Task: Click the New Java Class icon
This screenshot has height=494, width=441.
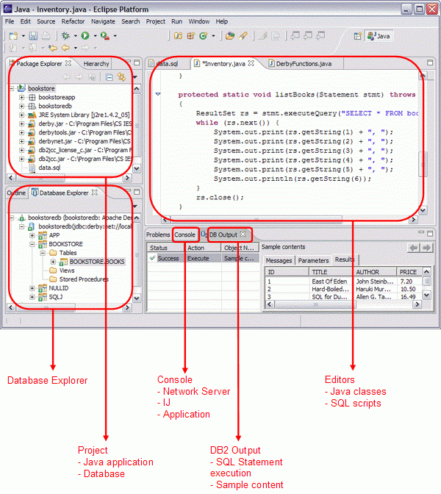Action: pyautogui.click(x=204, y=36)
